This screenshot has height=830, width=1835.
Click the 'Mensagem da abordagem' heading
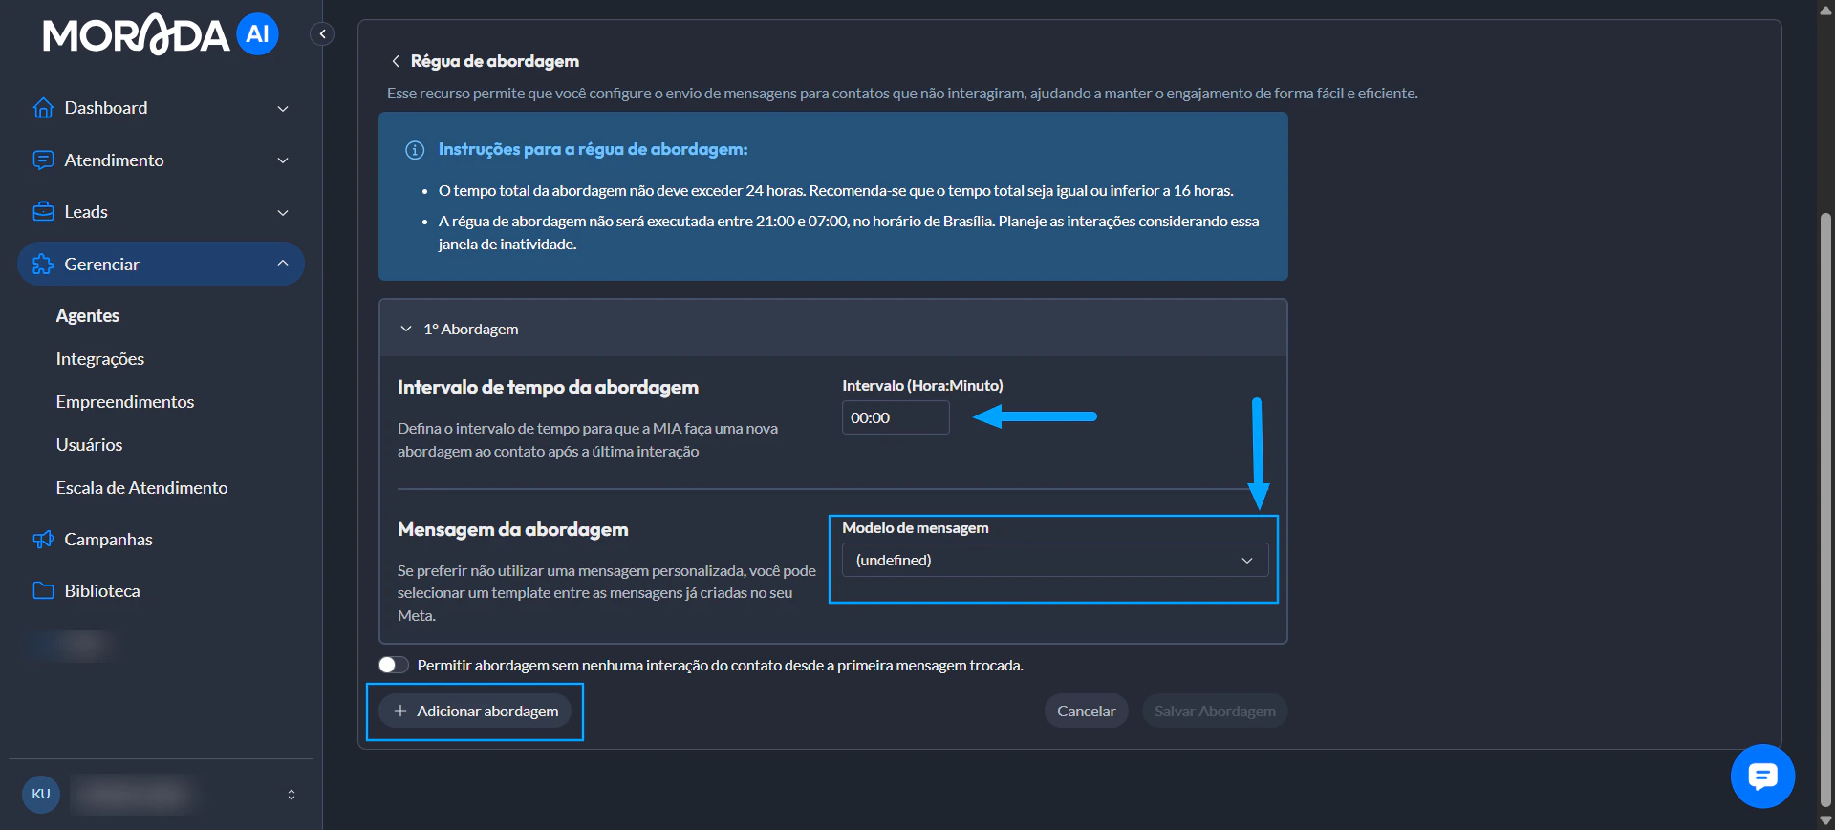pos(513,529)
